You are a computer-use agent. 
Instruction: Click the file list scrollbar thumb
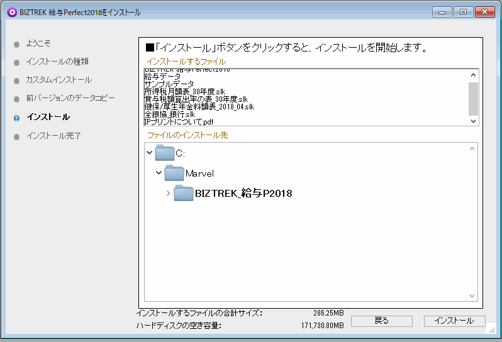[x=474, y=96]
